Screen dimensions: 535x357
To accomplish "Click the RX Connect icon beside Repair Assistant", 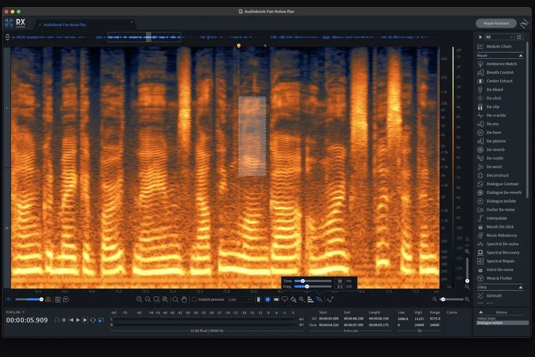I will pos(524,23).
